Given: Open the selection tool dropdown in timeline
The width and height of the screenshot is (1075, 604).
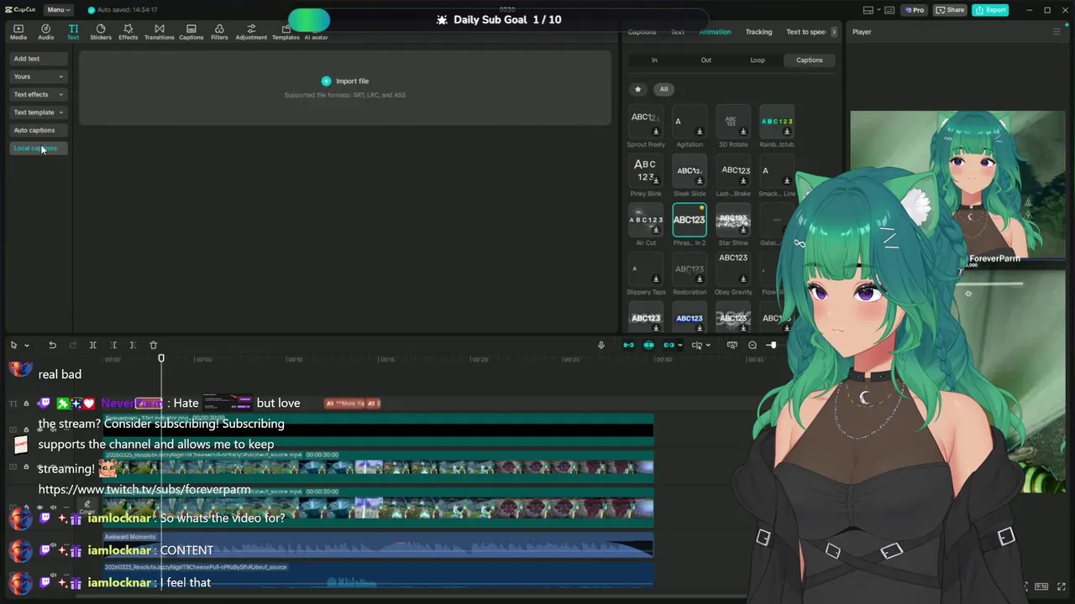Looking at the screenshot, I should pyautogui.click(x=27, y=345).
